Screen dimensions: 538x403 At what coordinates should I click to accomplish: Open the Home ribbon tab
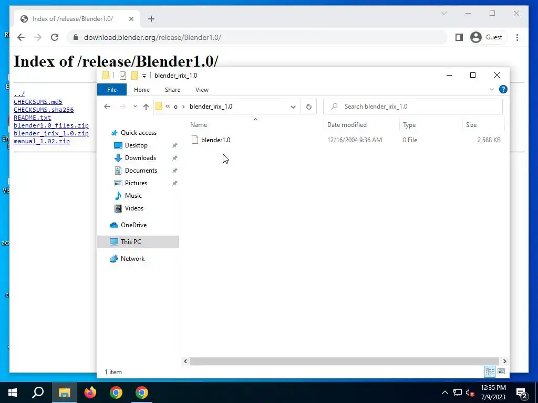[x=142, y=90]
